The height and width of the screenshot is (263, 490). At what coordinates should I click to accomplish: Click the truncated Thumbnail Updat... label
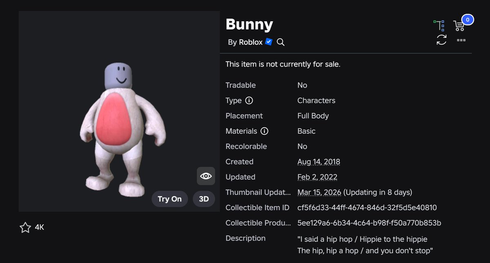pyautogui.click(x=258, y=192)
